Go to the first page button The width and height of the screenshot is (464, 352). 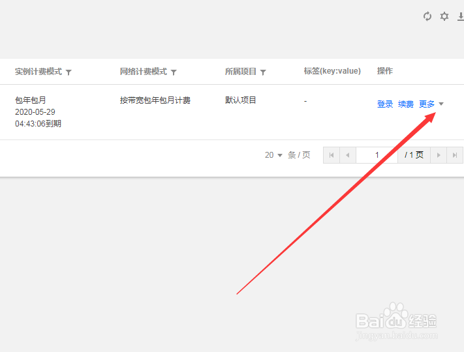tap(332, 155)
